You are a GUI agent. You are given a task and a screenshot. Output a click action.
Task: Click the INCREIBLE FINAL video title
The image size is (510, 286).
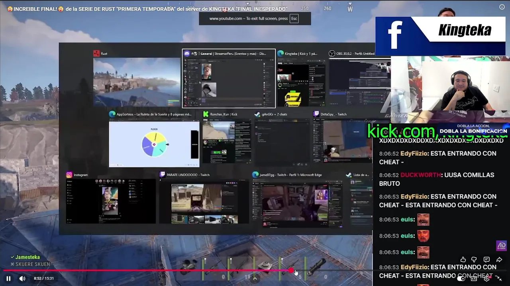coord(147,9)
